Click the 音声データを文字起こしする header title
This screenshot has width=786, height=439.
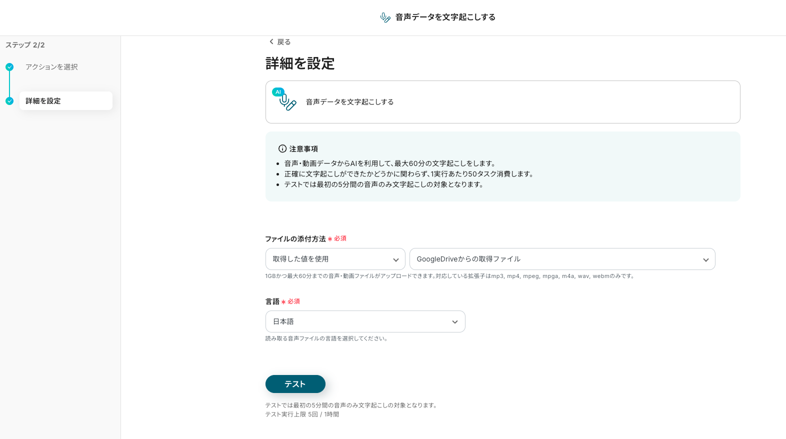(445, 17)
